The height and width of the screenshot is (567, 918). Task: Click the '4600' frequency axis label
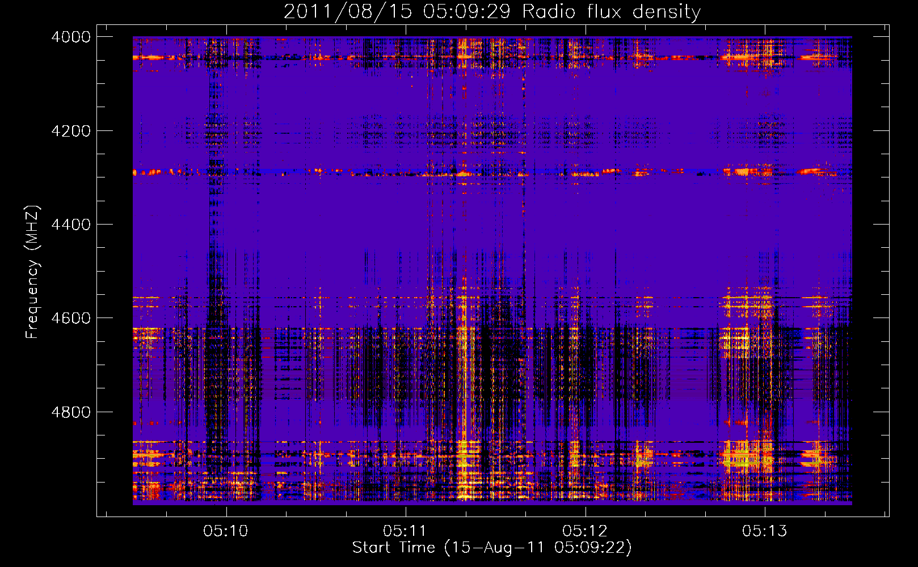[71, 318]
